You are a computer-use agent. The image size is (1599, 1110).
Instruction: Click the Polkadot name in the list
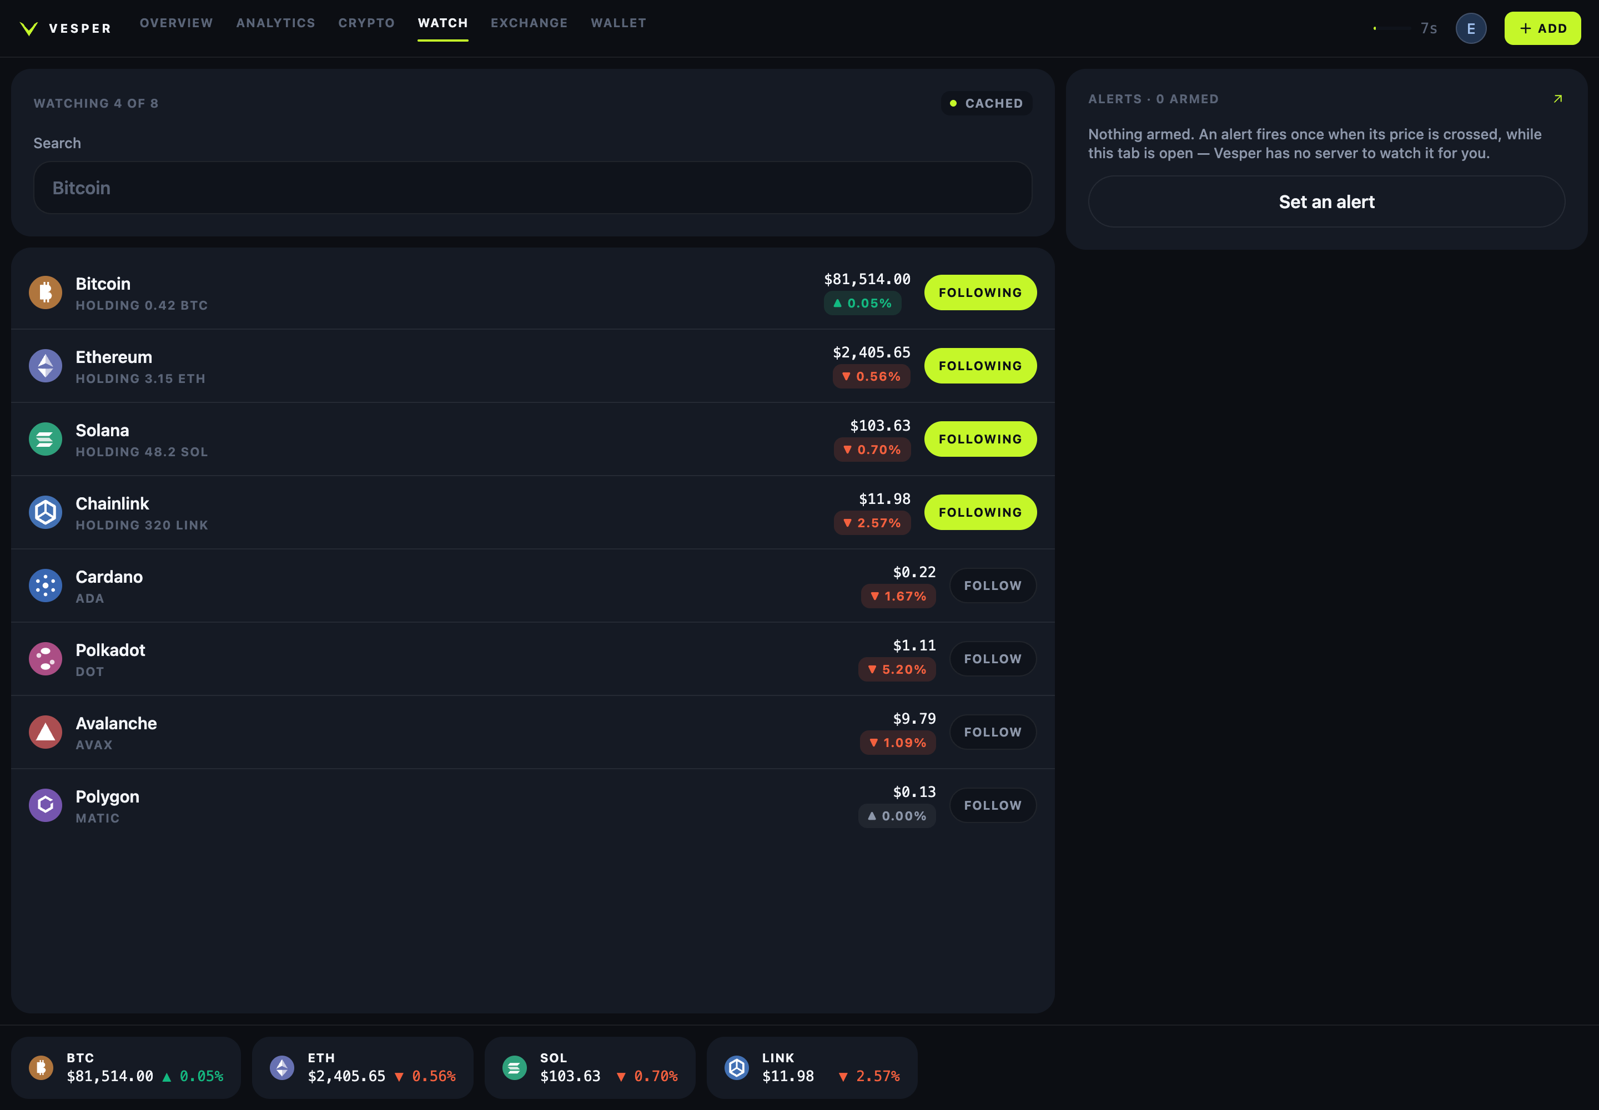110,650
